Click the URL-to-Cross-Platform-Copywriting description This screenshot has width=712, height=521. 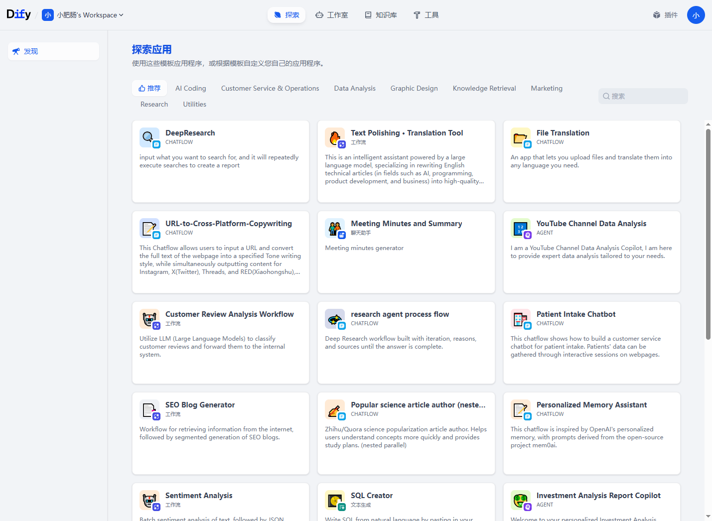click(220, 260)
